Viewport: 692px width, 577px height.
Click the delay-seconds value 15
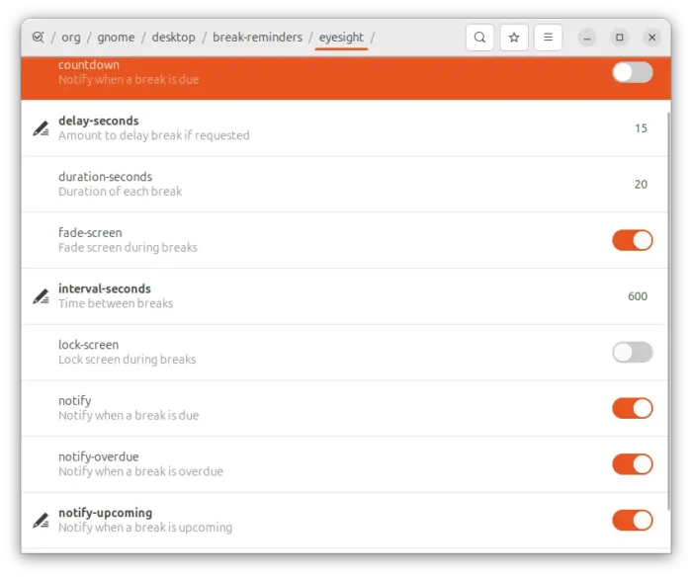(x=641, y=128)
